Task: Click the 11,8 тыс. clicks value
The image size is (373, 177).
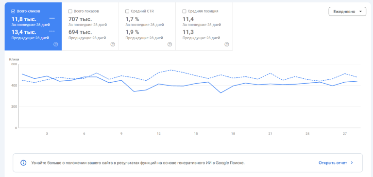Action: (24, 19)
